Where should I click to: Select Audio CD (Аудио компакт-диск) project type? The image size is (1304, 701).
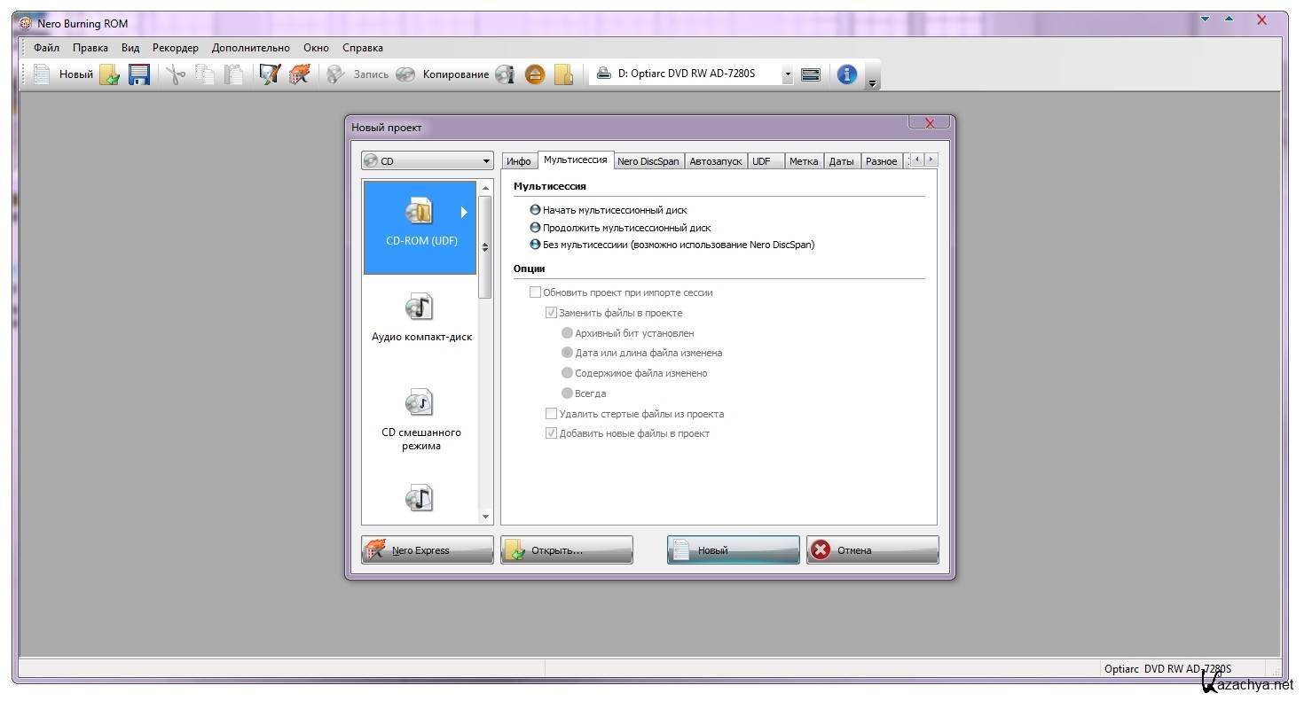point(420,318)
